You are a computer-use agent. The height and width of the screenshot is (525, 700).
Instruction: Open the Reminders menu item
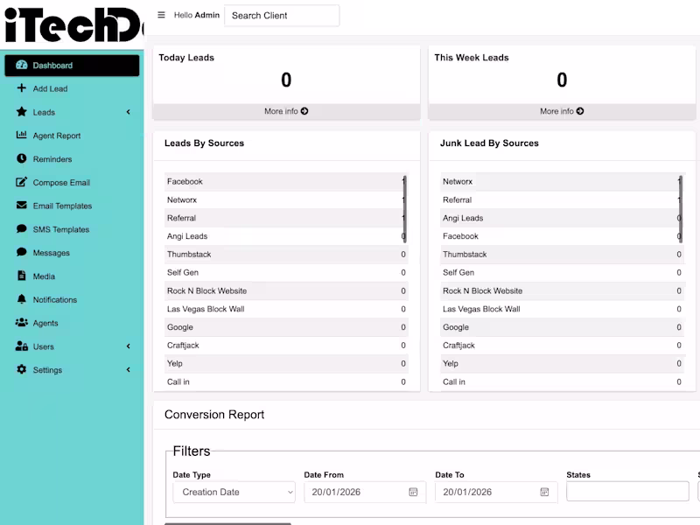tap(72, 159)
